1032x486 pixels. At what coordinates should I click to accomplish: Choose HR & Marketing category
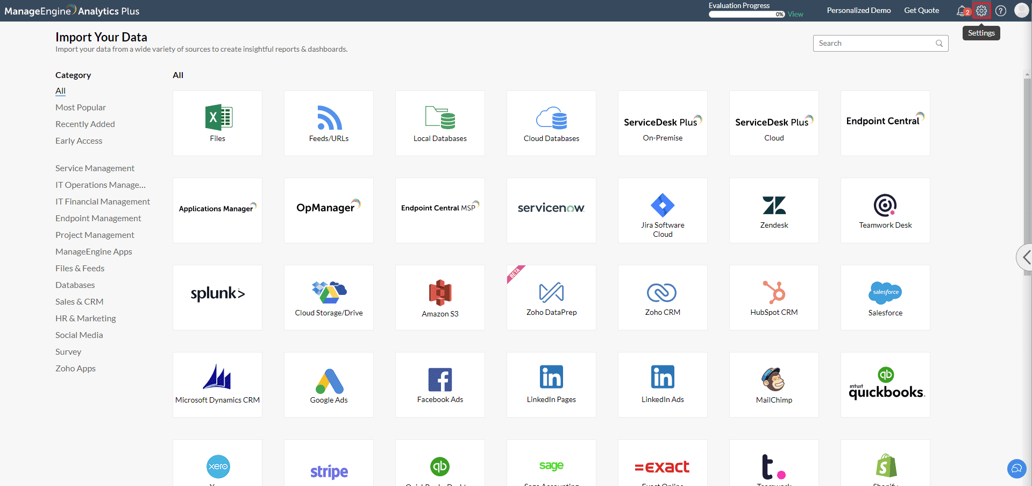pos(86,319)
